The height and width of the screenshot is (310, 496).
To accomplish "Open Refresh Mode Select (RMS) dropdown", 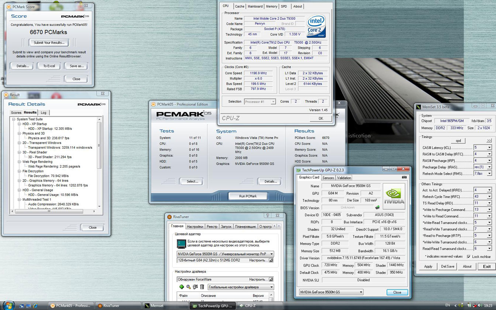I will [489, 173].
